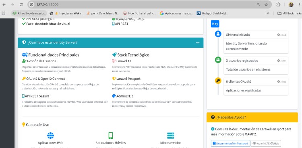This screenshot has width=302, height=148.
Task: Reload the page with the refresh button
Action: (21, 4)
